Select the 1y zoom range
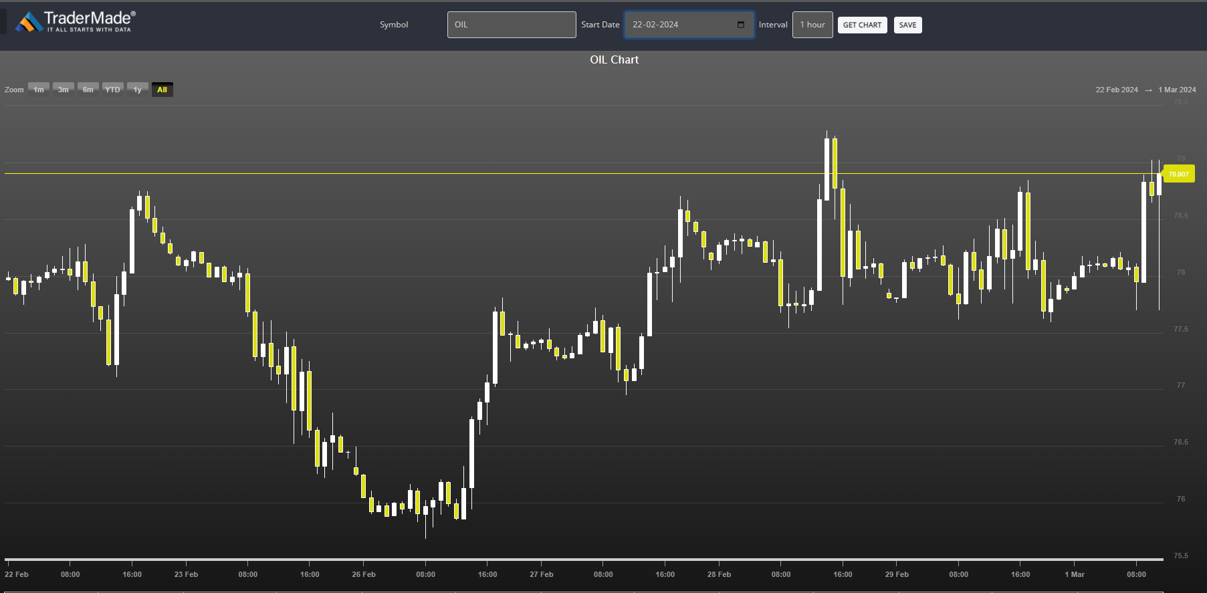 point(138,90)
